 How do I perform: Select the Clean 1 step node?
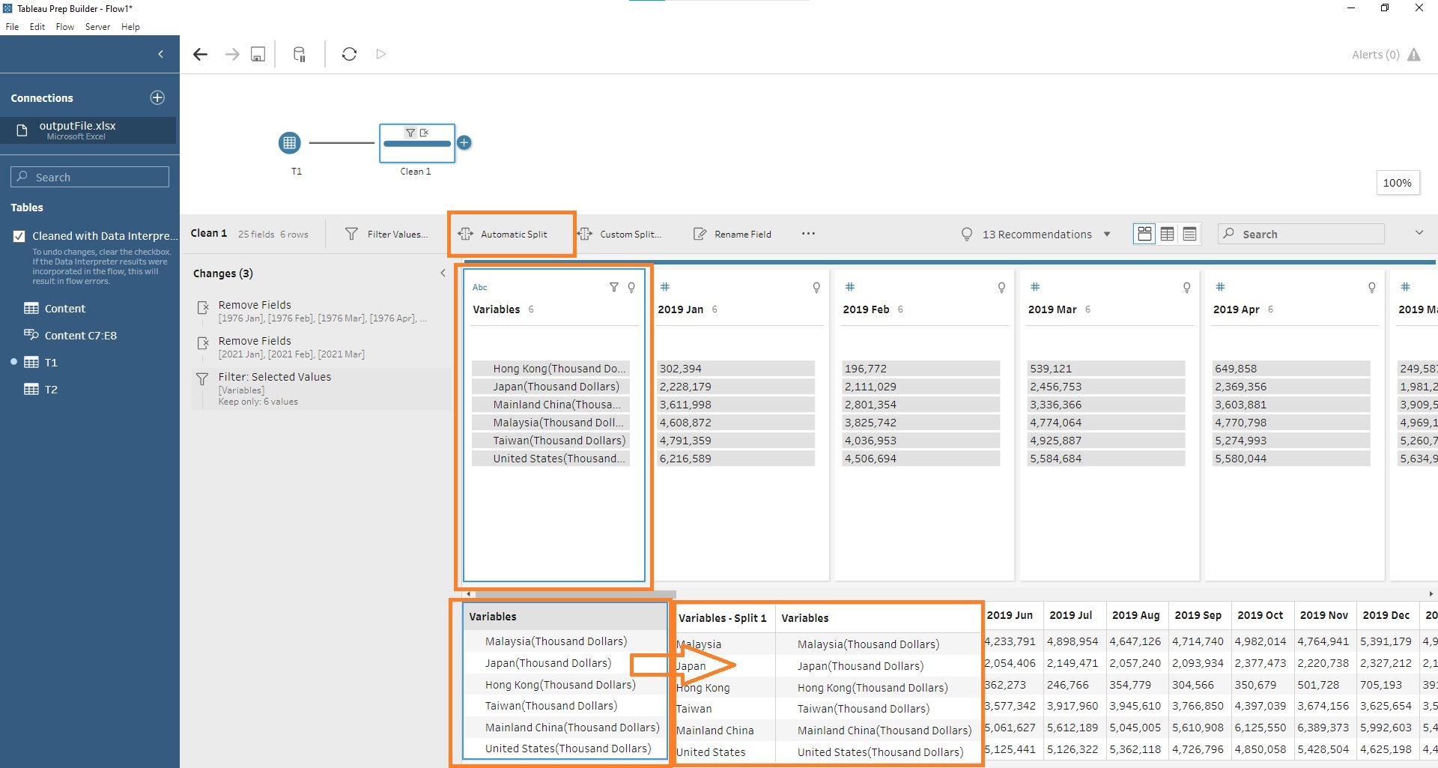417,142
